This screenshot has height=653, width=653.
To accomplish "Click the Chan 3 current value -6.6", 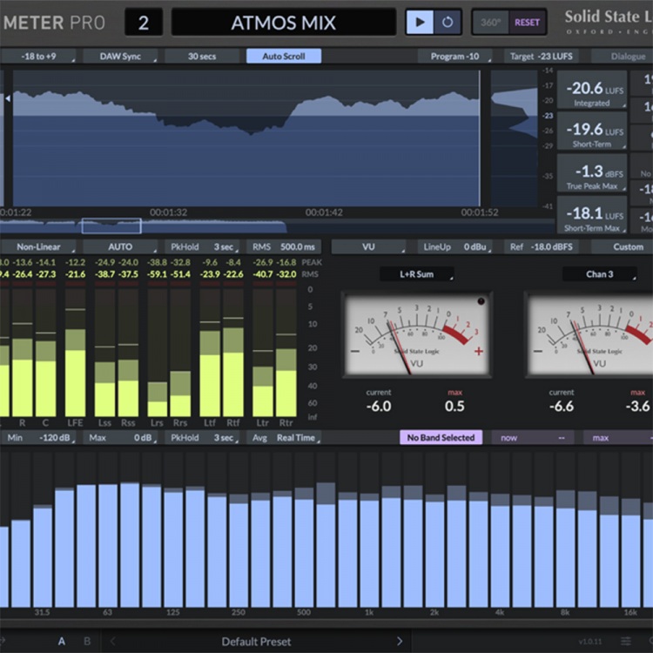I will [x=562, y=406].
